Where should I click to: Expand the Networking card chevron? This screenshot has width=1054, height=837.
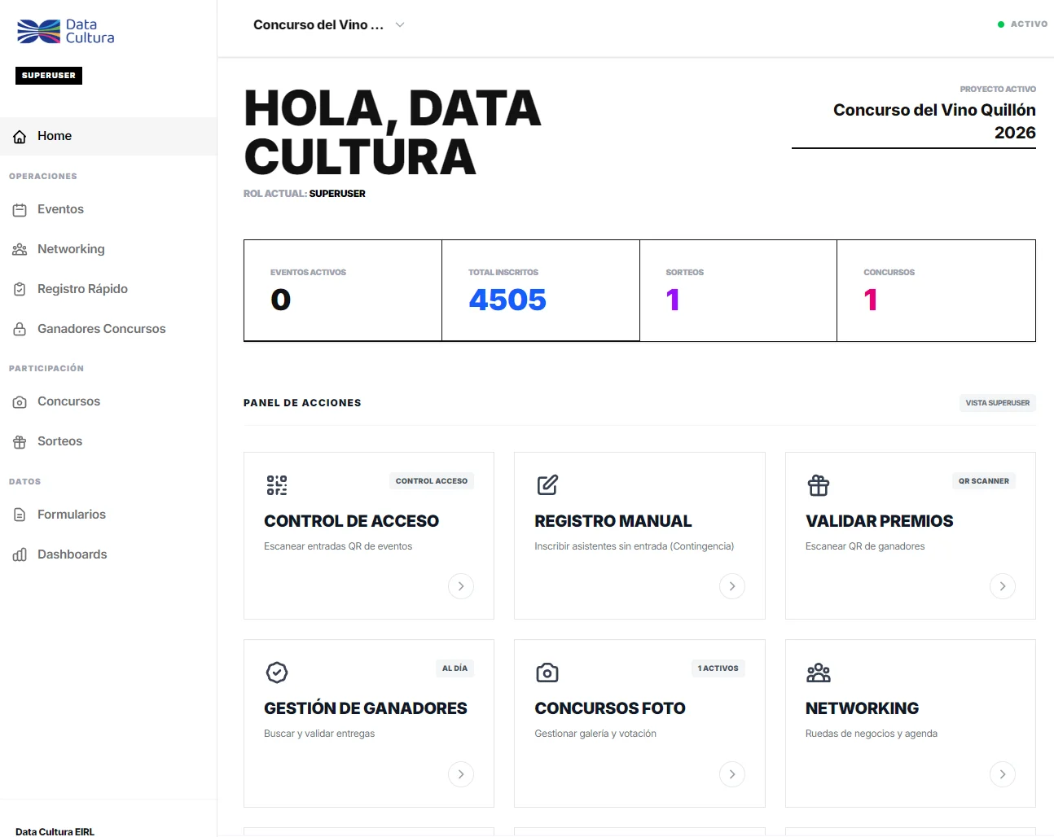tap(1003, 774)
